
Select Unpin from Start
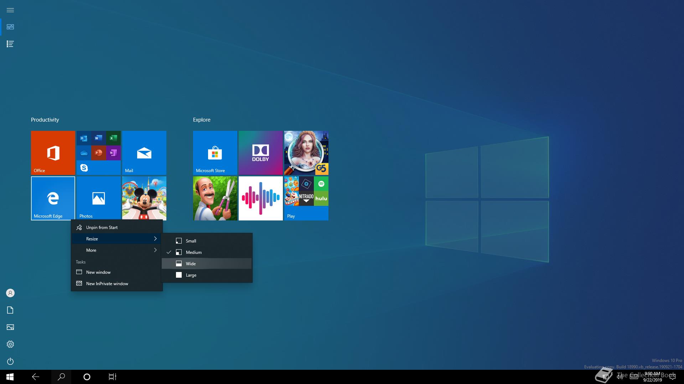click(117, 228)
